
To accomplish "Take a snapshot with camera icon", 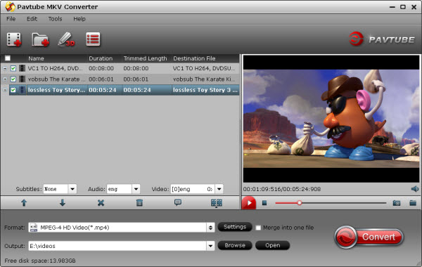I will (x=397, y=203).
